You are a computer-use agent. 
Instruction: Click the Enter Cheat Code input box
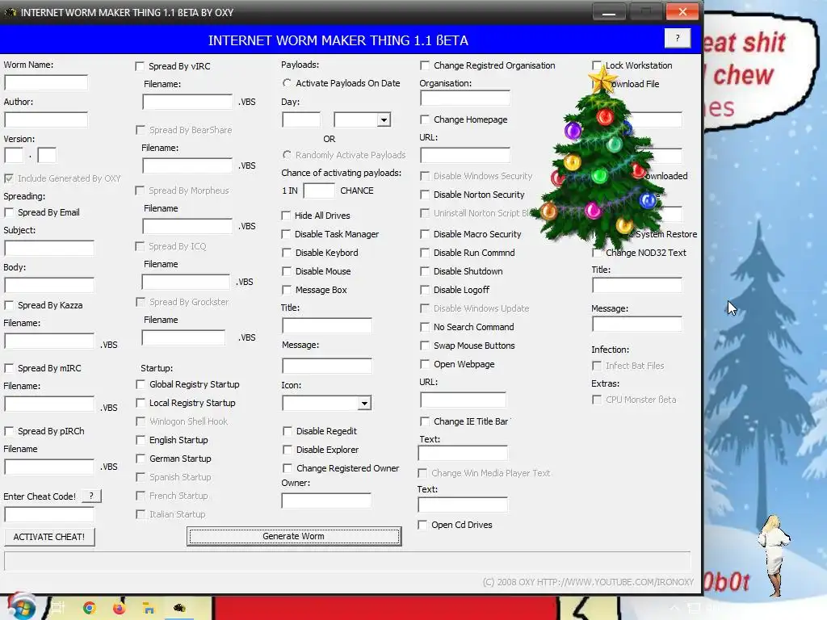click(49, 514)
